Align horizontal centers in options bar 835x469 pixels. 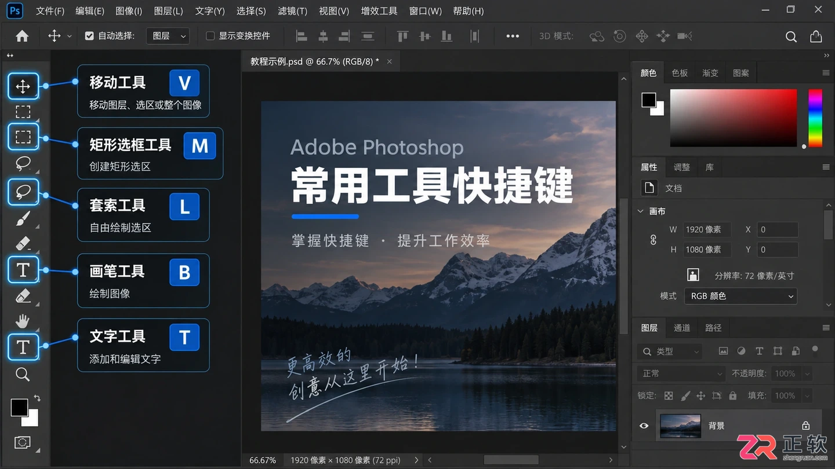(x=323, y=36)
